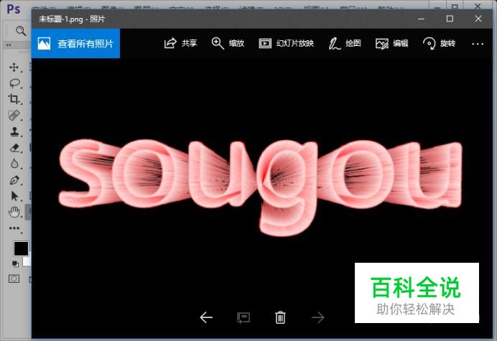The width and height of the screenshot is (497, 341).
Task: Select the Crop tool in Photoshop
Action: [14, 99]
